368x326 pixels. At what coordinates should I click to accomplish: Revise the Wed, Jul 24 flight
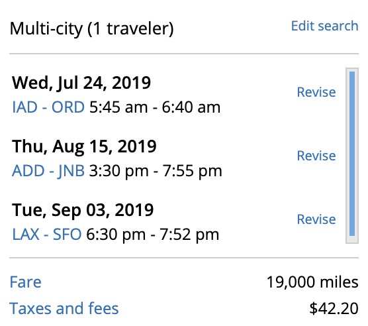point(316,92)
